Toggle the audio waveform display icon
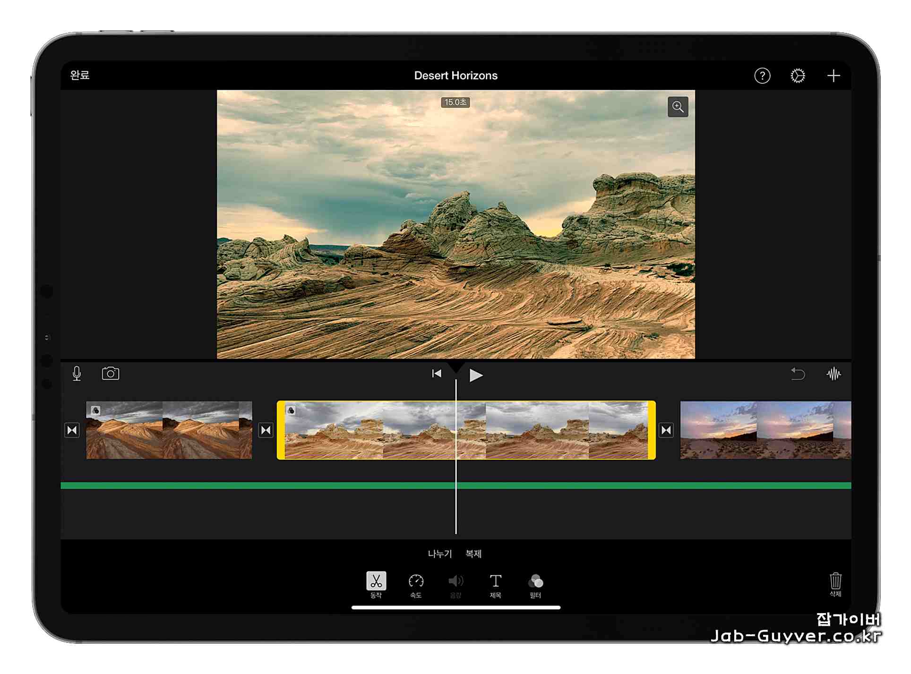Viewport: 911px width, 674px height. tap(834, 374)
